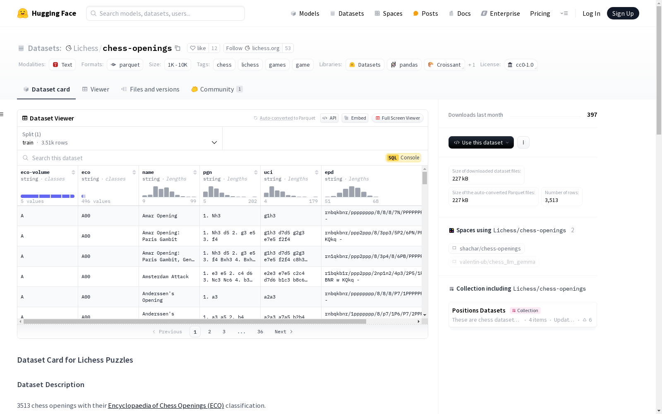Open the left sidebar table of contents icon
The width and height of the screenshot is (662, 414).
point(2,114)
